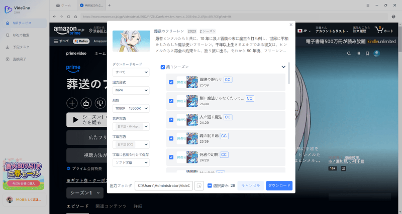Go back with the back arrow
This screenshot has height=214, width=402.
click(x=54, y=17)
